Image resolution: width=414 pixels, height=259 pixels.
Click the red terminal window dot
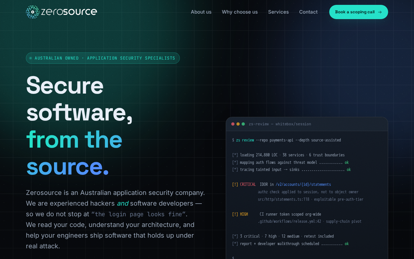point(233,124)
